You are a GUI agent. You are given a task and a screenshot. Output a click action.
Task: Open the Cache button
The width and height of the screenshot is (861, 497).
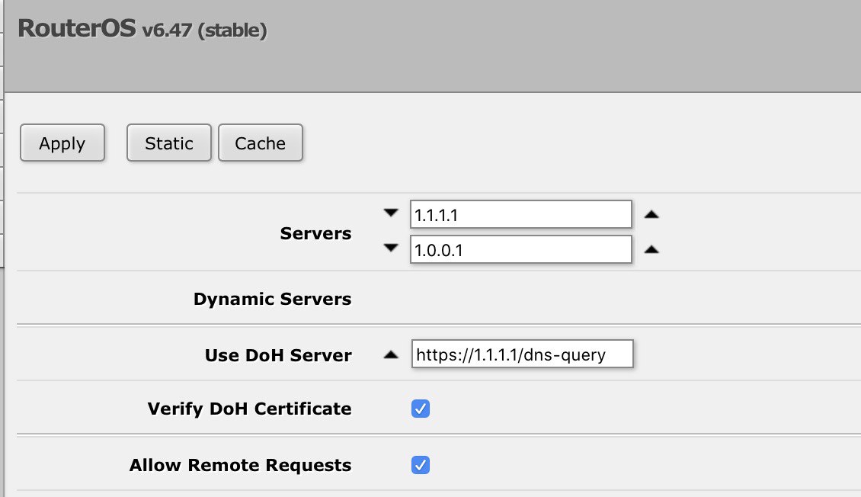(261, 143)
